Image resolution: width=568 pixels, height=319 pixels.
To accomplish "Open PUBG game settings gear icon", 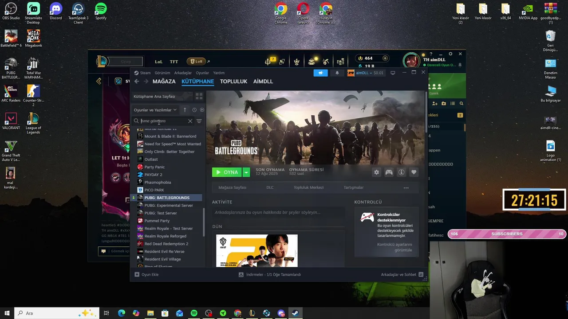I will tap(376, 172).
